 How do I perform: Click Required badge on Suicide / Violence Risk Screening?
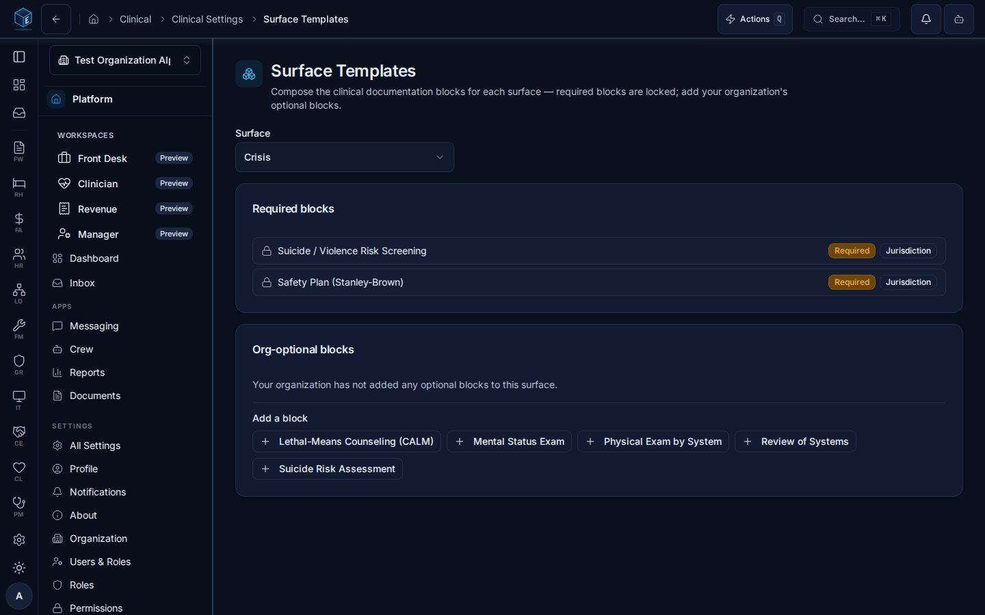[x=852, y=251]
